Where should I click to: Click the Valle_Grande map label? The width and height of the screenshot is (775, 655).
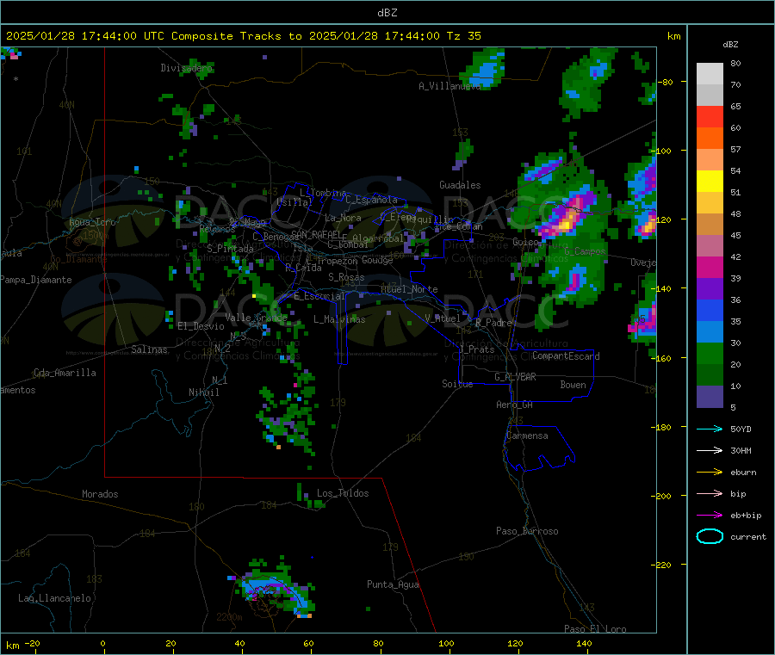pyautogui.click(x=256, y=317)
